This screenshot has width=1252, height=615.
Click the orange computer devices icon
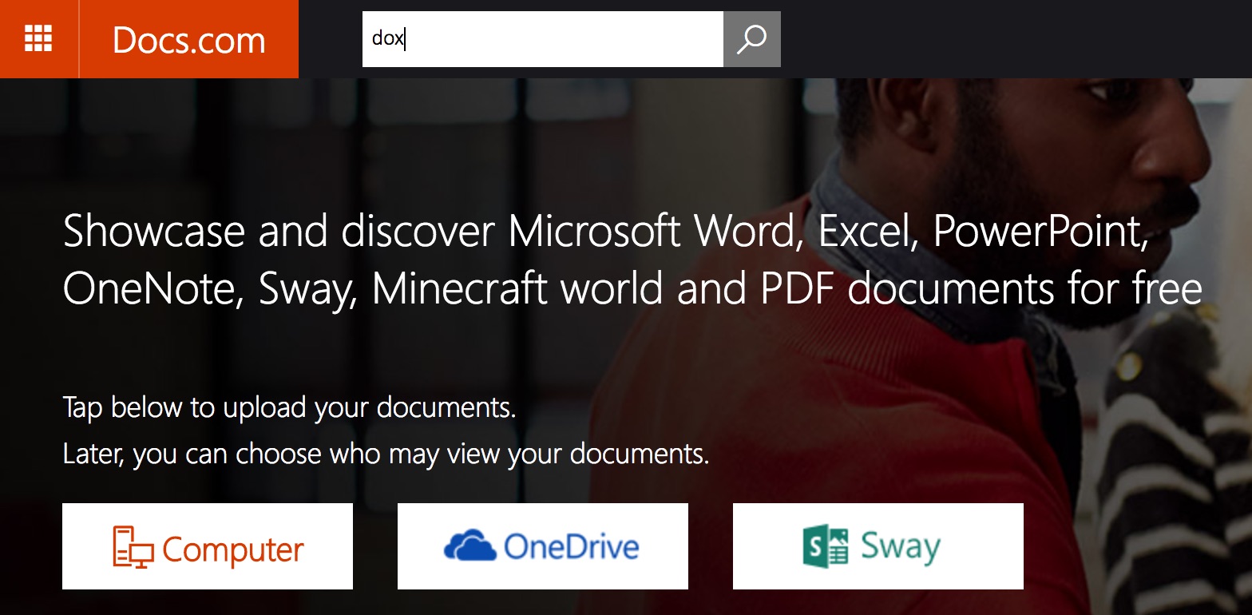click(x=133, y=547)
